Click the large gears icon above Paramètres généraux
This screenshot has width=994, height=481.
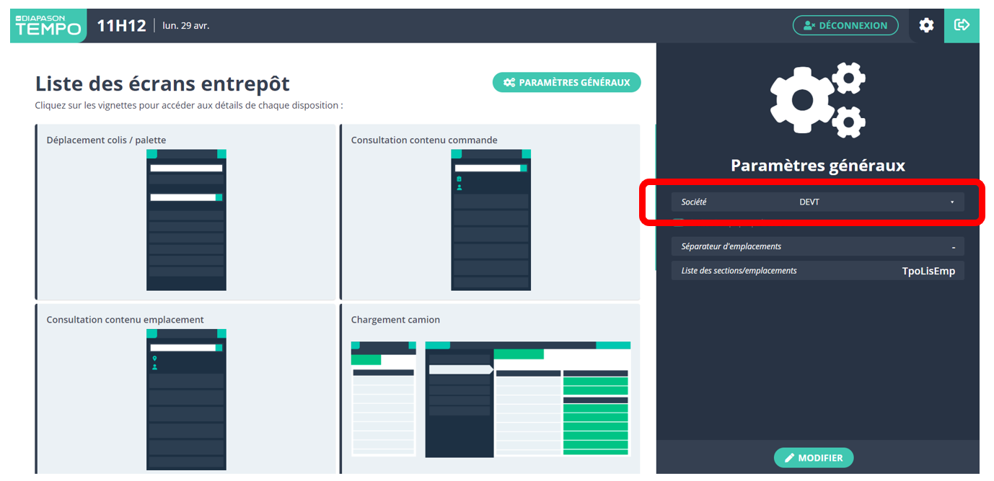(x=817, y=101)
